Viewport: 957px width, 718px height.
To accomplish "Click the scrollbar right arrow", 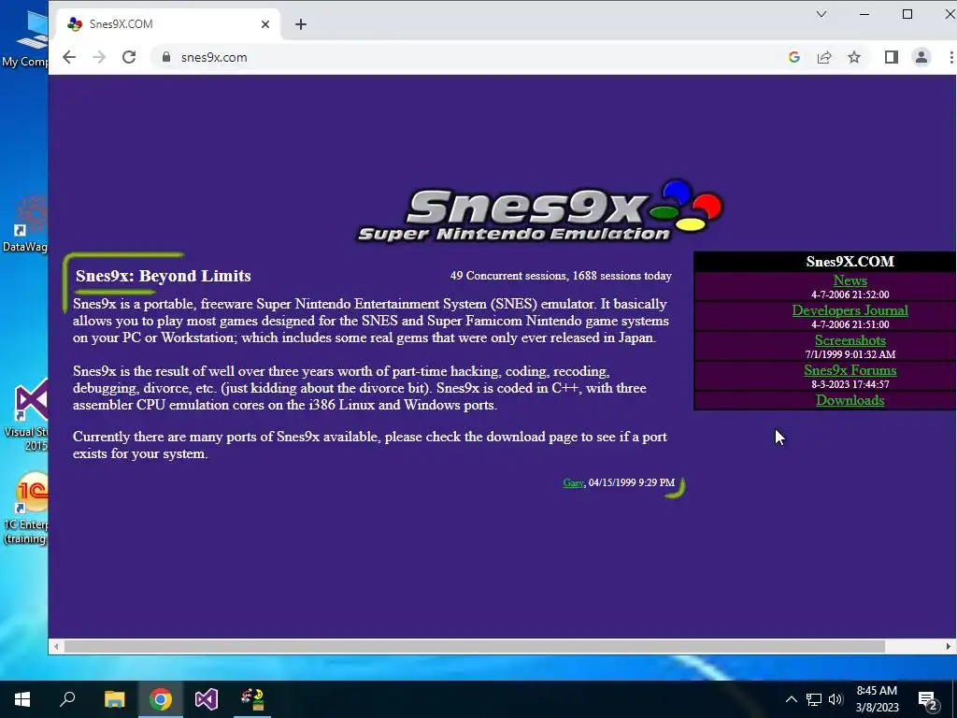I will [x=949, y=646].
